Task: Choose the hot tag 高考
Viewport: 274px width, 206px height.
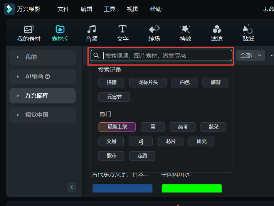Action: click(183, 127)
